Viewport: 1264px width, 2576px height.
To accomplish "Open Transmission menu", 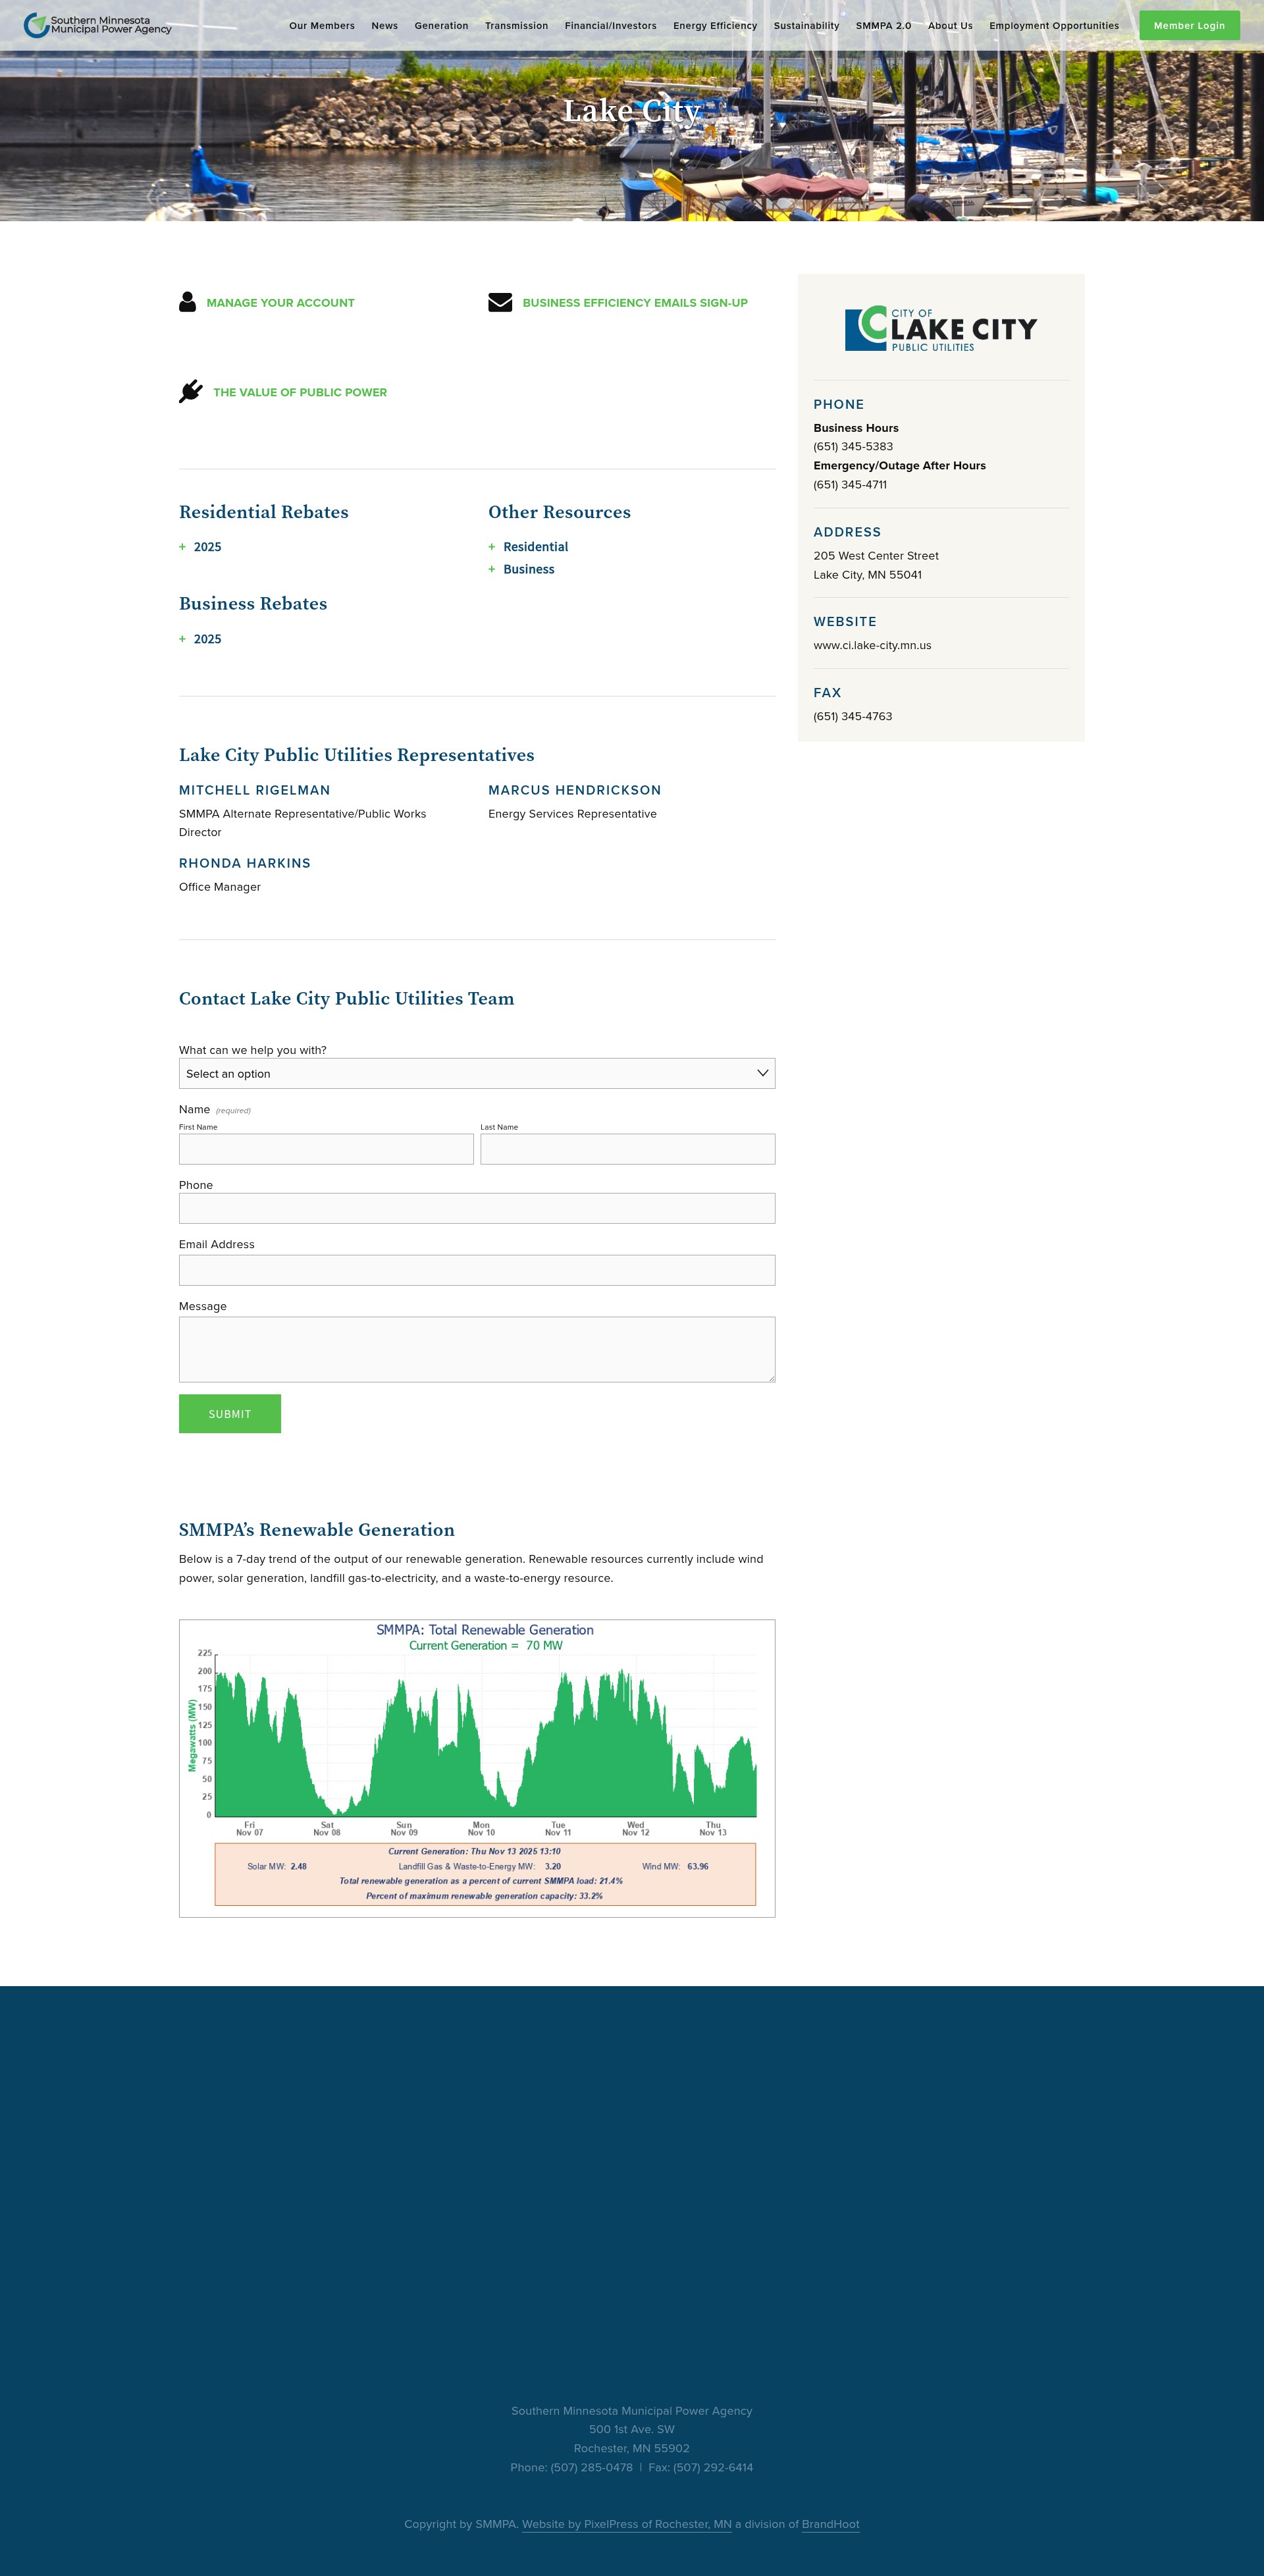I will (x=516, y=26).
